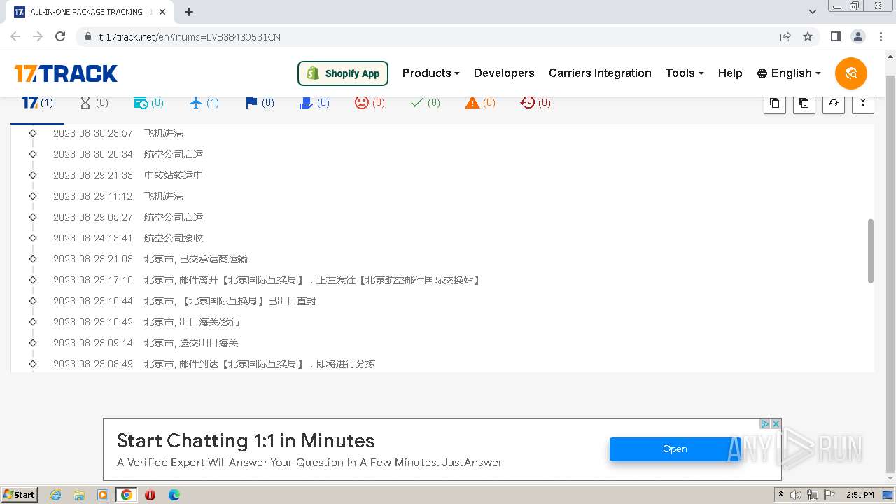Click the 'Start Chatting 1:1 in Minutes' ad headline
Viewport: 896px width, 504px height.
[246, 441]
